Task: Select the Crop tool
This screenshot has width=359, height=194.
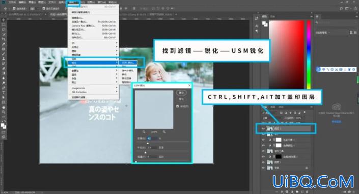Action: tap(4, 39)
